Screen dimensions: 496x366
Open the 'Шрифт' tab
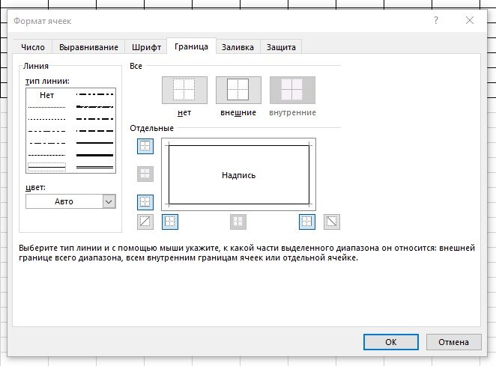[x=146, y=47]
